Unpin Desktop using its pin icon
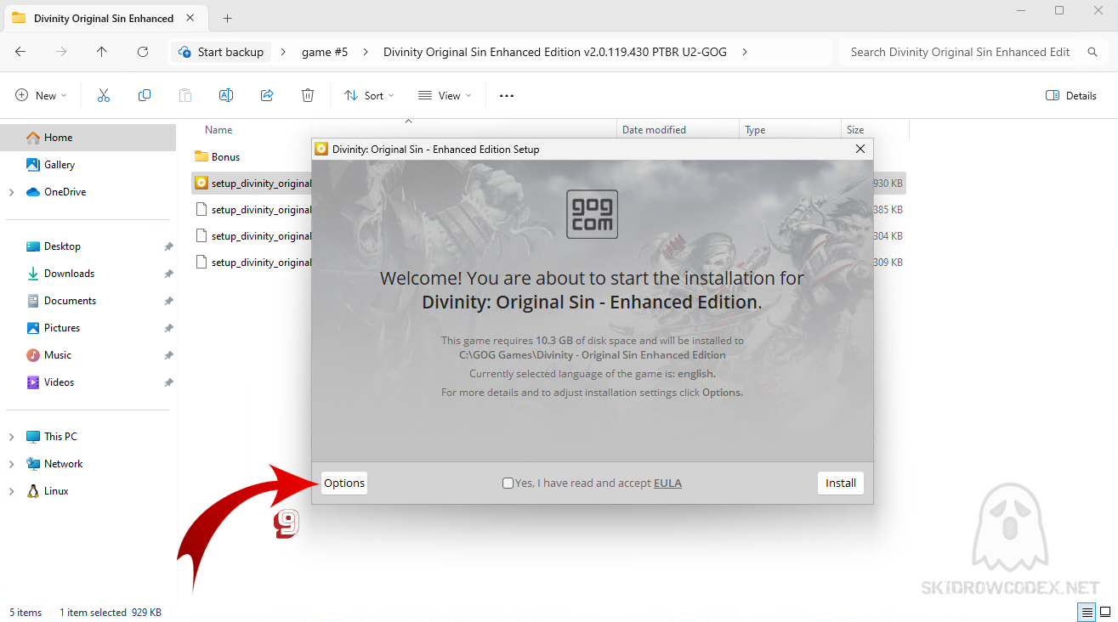This screenshot has height=622, width=1118. coord(168,246)
